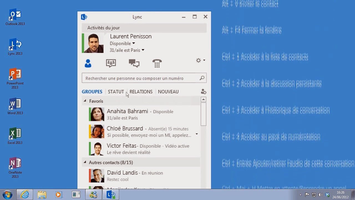Click the Lync logo in title bar
This screenshot has height=200, width=355.
pos(84,17)
